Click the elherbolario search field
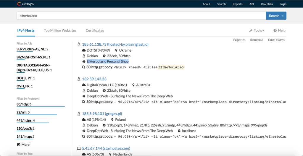The image size is (303, 156). (141, 16)
